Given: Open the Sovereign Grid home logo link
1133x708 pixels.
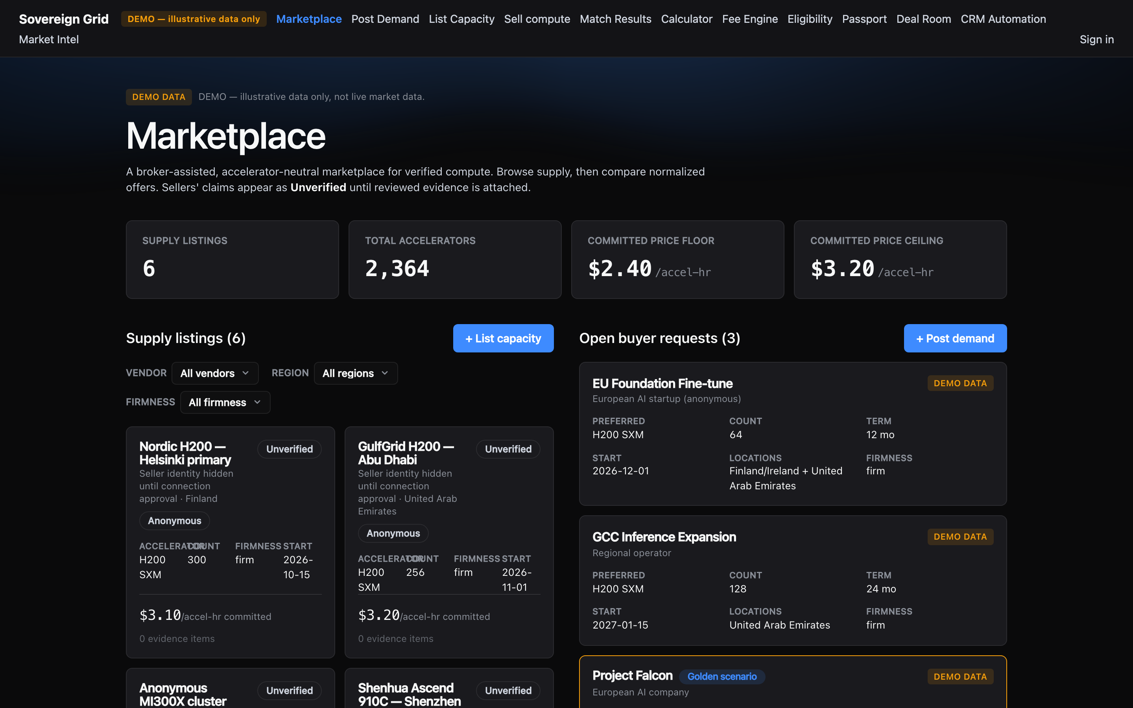Looking at the screenshot, I should 64,19.
